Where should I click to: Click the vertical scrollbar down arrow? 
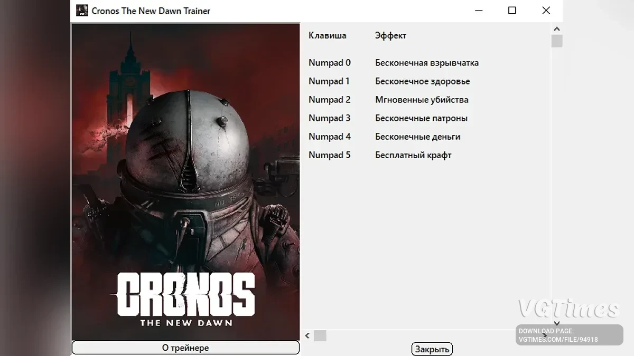(x=557, y=323)
